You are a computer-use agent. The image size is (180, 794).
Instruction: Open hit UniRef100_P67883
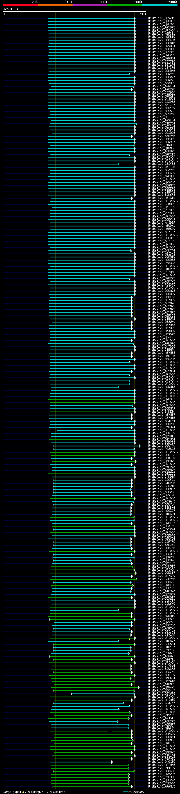pos(161,210)
